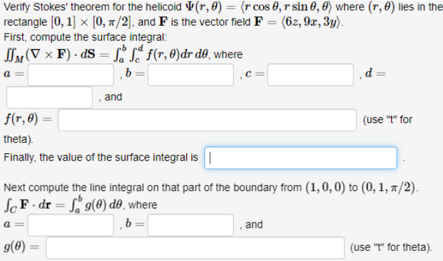Click the inner limit d input field
This screenshot has width=443, height=261.
49,98
